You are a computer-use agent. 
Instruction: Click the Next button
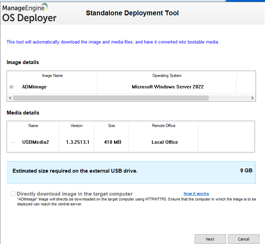(210, 239)
